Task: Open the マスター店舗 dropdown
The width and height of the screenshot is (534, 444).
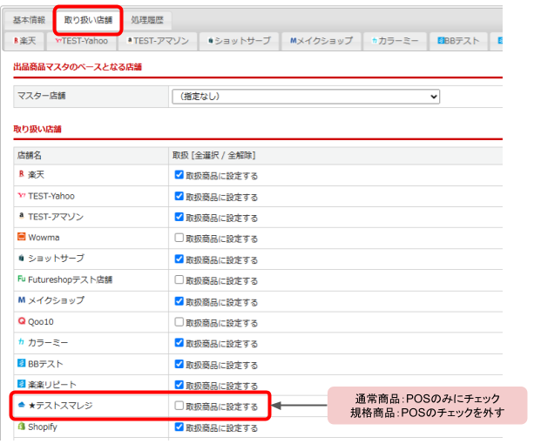Action: pyautogui.click(x=306, y=97)
